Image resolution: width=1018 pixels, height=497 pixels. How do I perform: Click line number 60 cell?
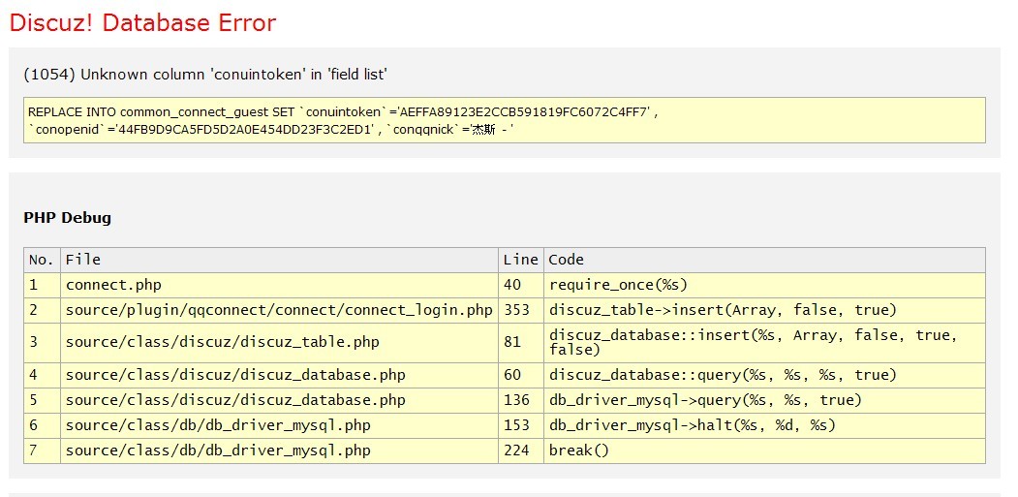click(x=512, y=375)
